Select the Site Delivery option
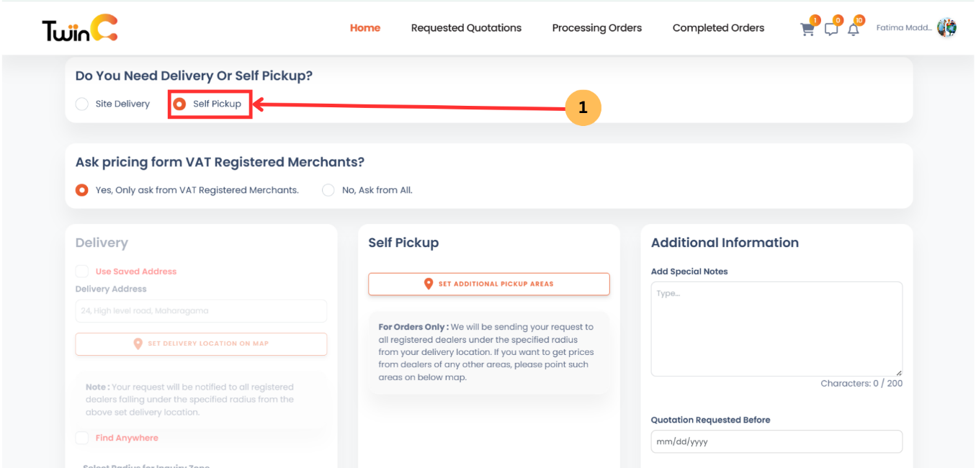Image resolution: width=976 pixels, height=468 pixels. [82, 104]
